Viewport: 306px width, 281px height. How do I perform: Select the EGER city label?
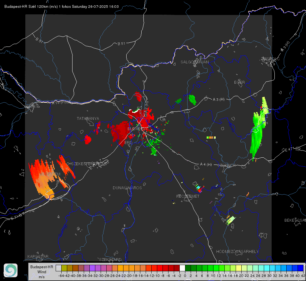(239, 82)
